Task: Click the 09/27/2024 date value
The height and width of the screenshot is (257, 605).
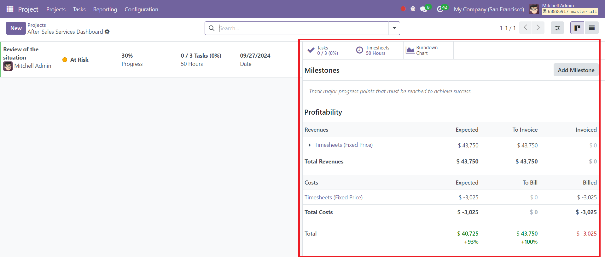Action: pyautogui.click(x=255, y=56)
